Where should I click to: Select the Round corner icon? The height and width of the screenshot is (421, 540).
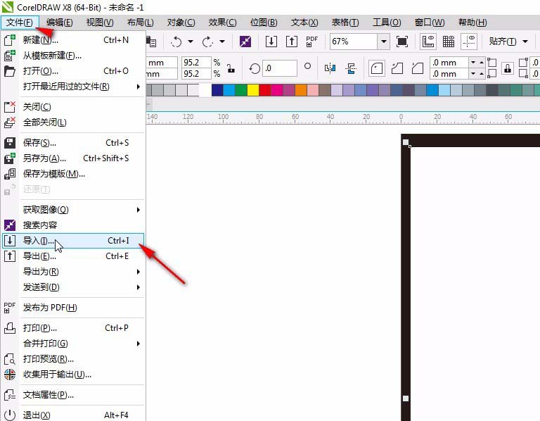376,68
